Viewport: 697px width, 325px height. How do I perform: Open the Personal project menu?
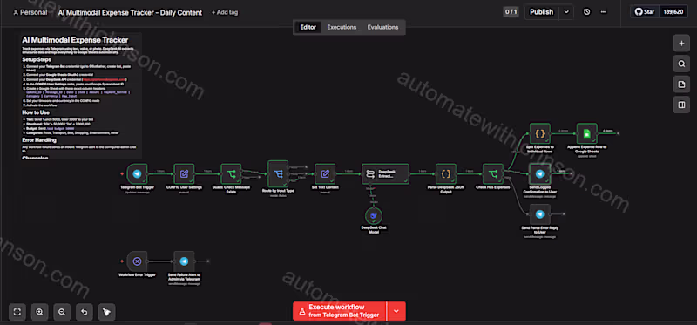pyautogui.click(x=30, y=12)
